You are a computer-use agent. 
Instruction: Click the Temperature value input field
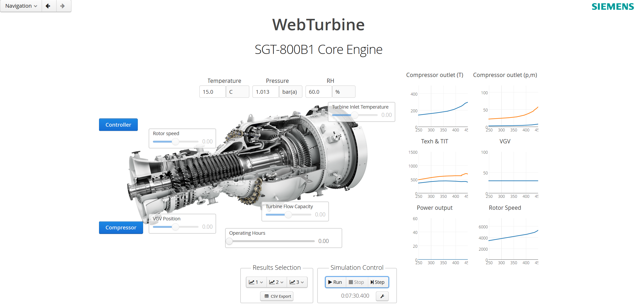[x=212, y=92]
